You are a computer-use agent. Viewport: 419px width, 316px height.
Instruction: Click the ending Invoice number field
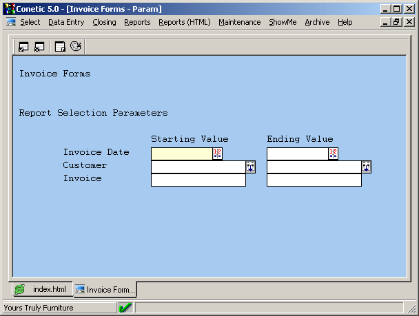314,180
